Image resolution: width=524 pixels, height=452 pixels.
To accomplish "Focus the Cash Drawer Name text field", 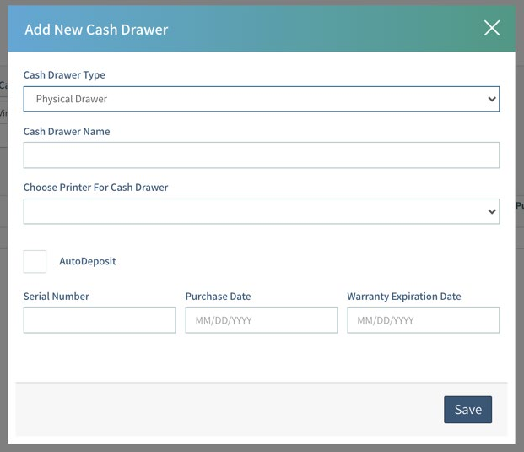I will pos(261,155).
